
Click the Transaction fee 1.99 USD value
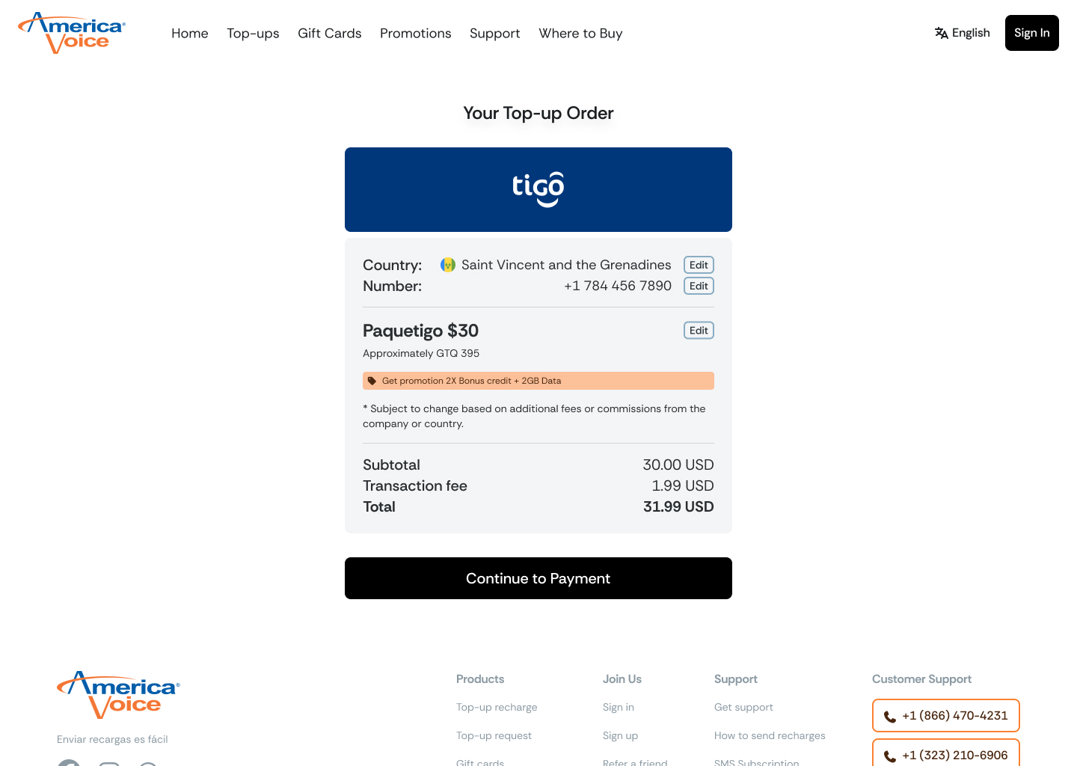click(683, 485)
